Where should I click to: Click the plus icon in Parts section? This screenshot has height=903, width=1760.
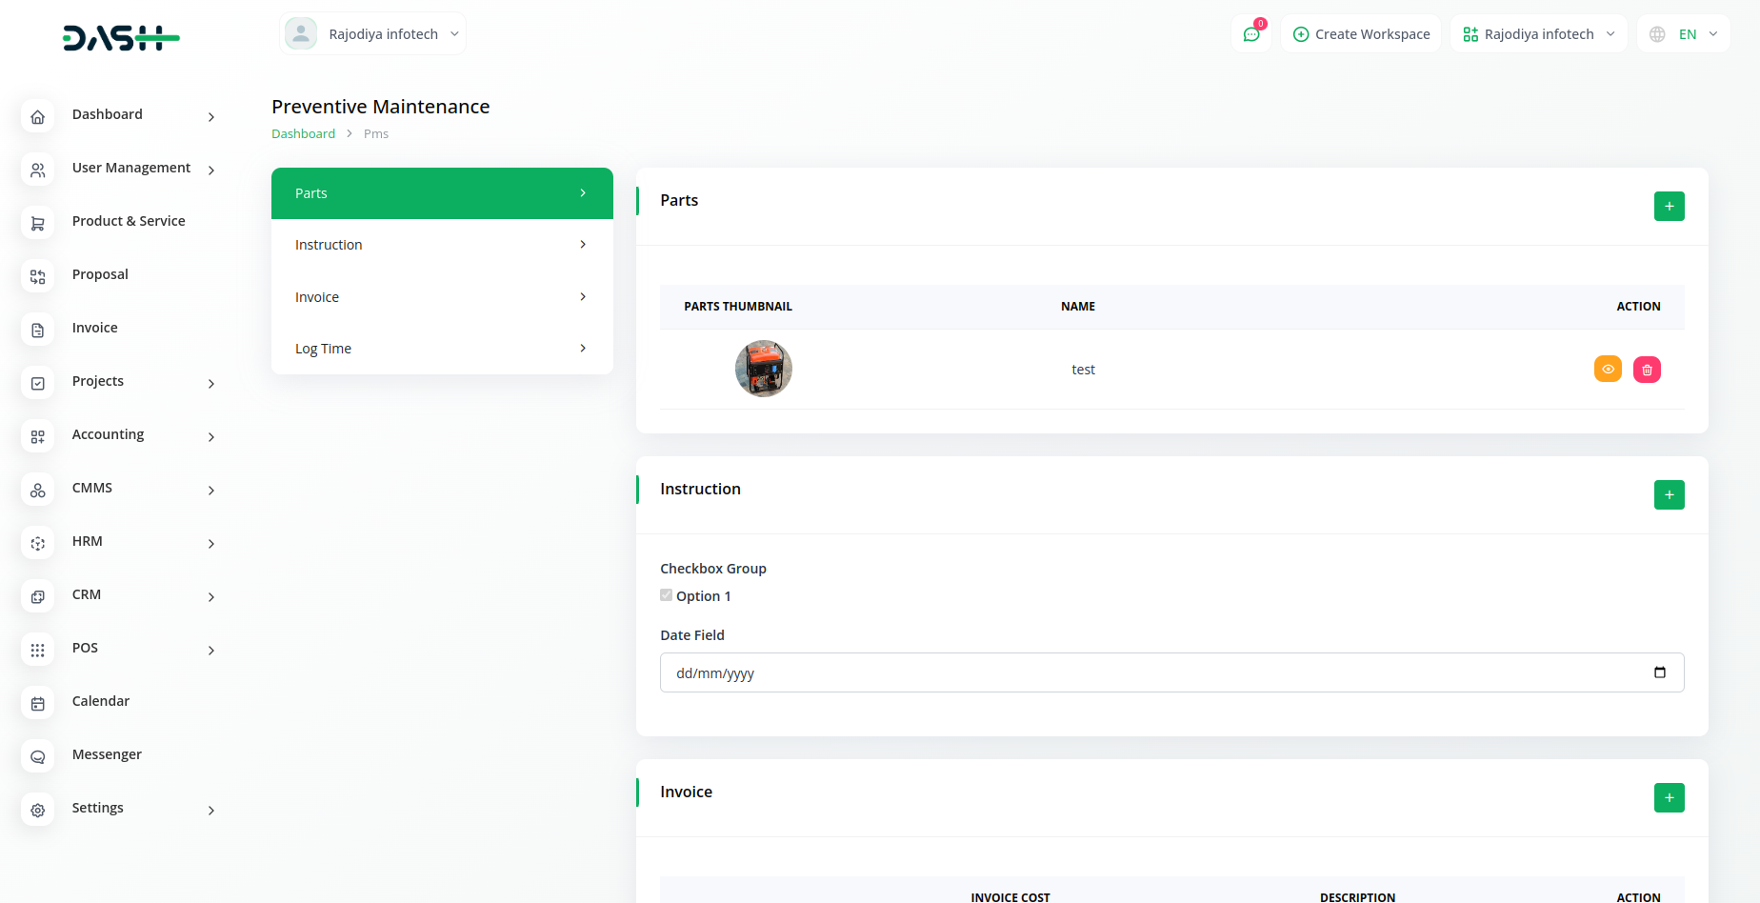pos(1669,207)
